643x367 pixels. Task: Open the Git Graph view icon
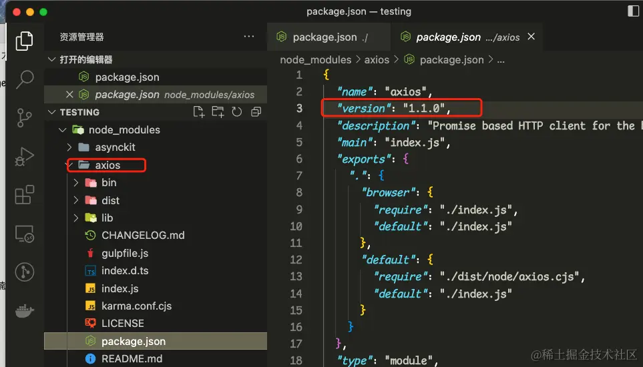point(24,272)
